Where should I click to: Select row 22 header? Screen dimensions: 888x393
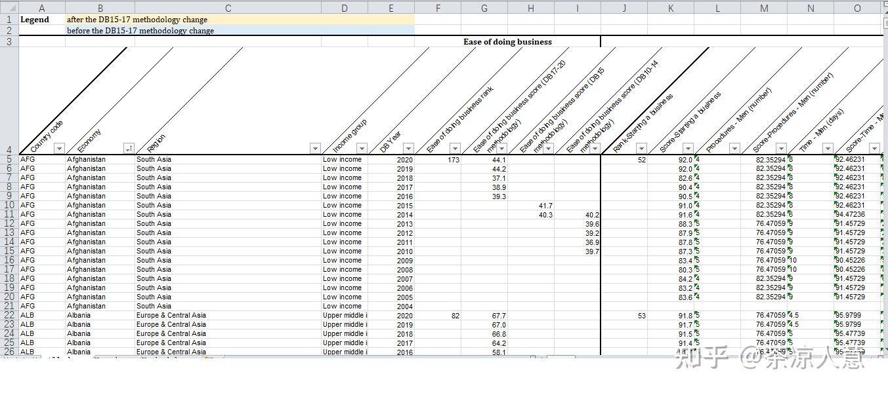[x=9, y=315]
